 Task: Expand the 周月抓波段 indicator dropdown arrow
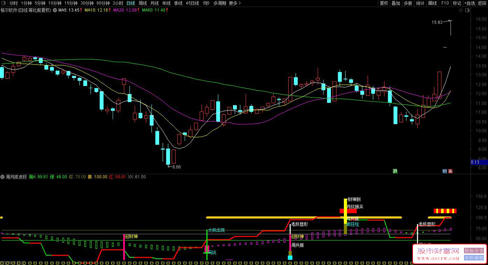pyautogui.click(x=3, y=176)
